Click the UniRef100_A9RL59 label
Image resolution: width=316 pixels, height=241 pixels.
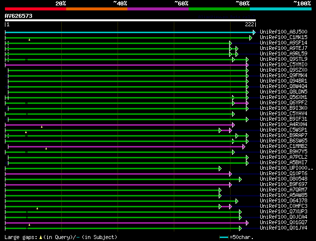coord(283,53)
